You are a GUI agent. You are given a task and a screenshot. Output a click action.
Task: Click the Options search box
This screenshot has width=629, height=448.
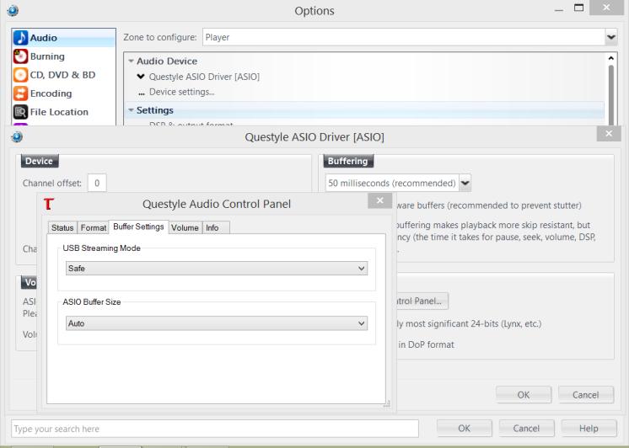(215, 429)
